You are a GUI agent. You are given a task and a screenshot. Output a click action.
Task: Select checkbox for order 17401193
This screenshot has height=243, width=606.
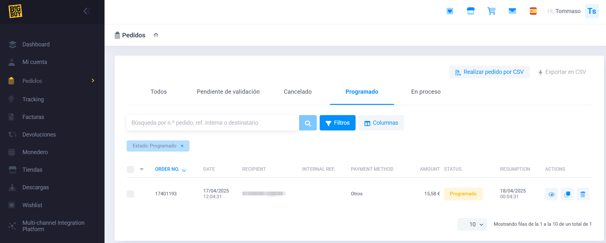(x=130, y=194)
